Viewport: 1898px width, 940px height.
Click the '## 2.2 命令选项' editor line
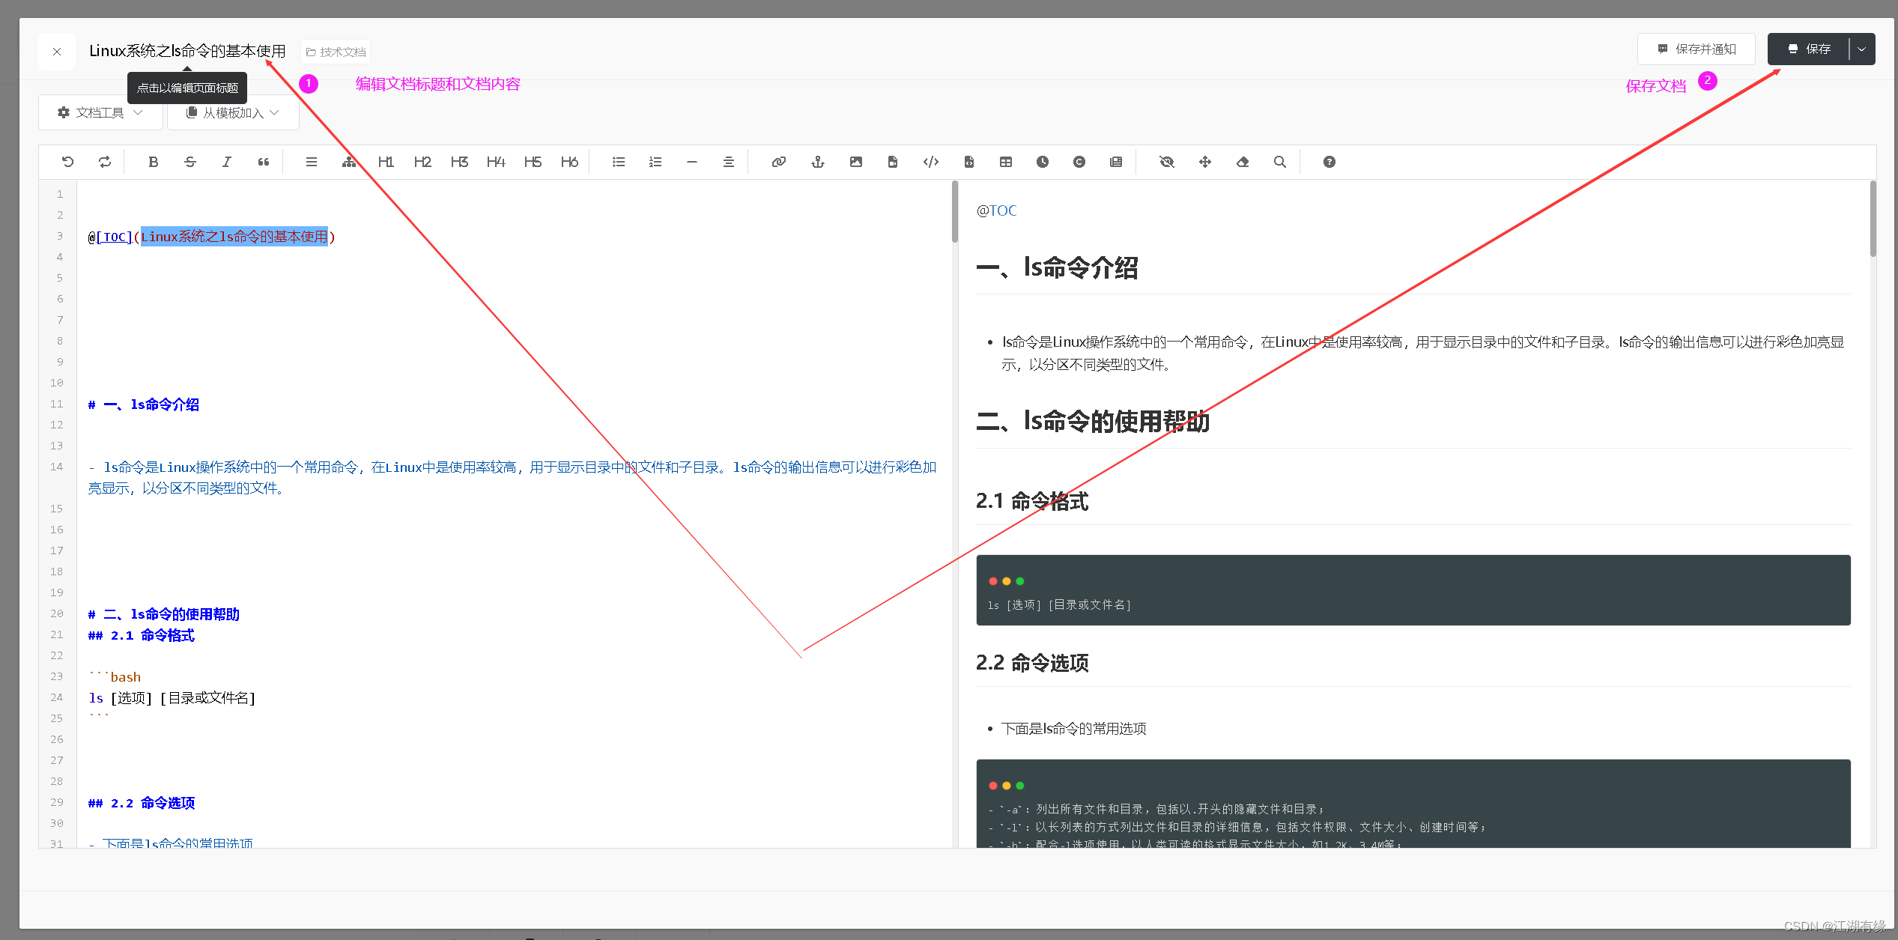(142, 803)
